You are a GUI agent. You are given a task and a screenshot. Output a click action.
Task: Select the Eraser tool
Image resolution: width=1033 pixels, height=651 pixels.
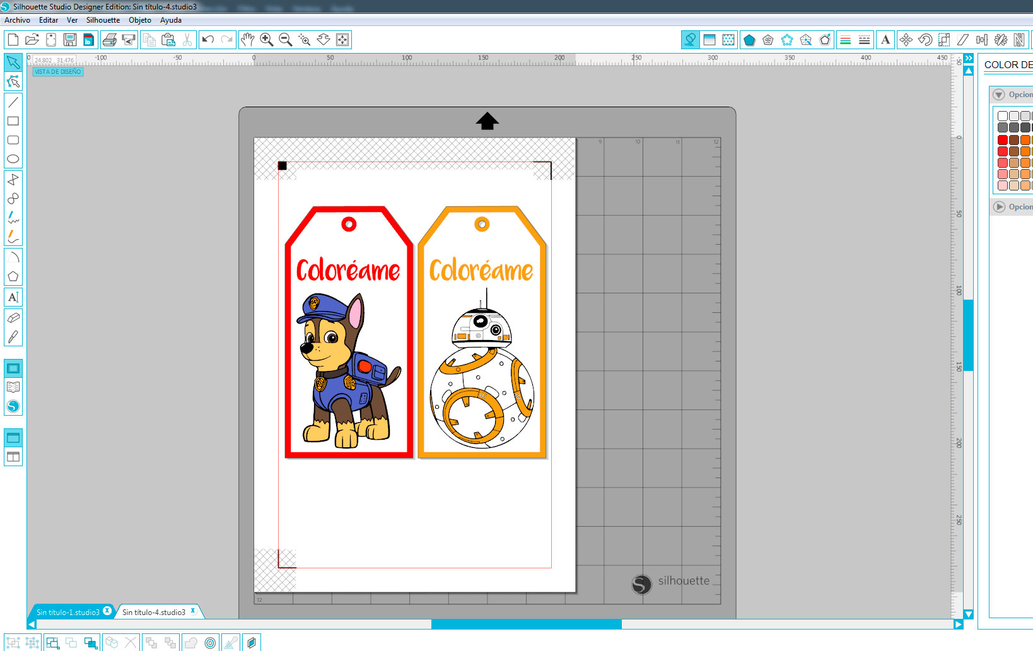(x=13, y=318)
